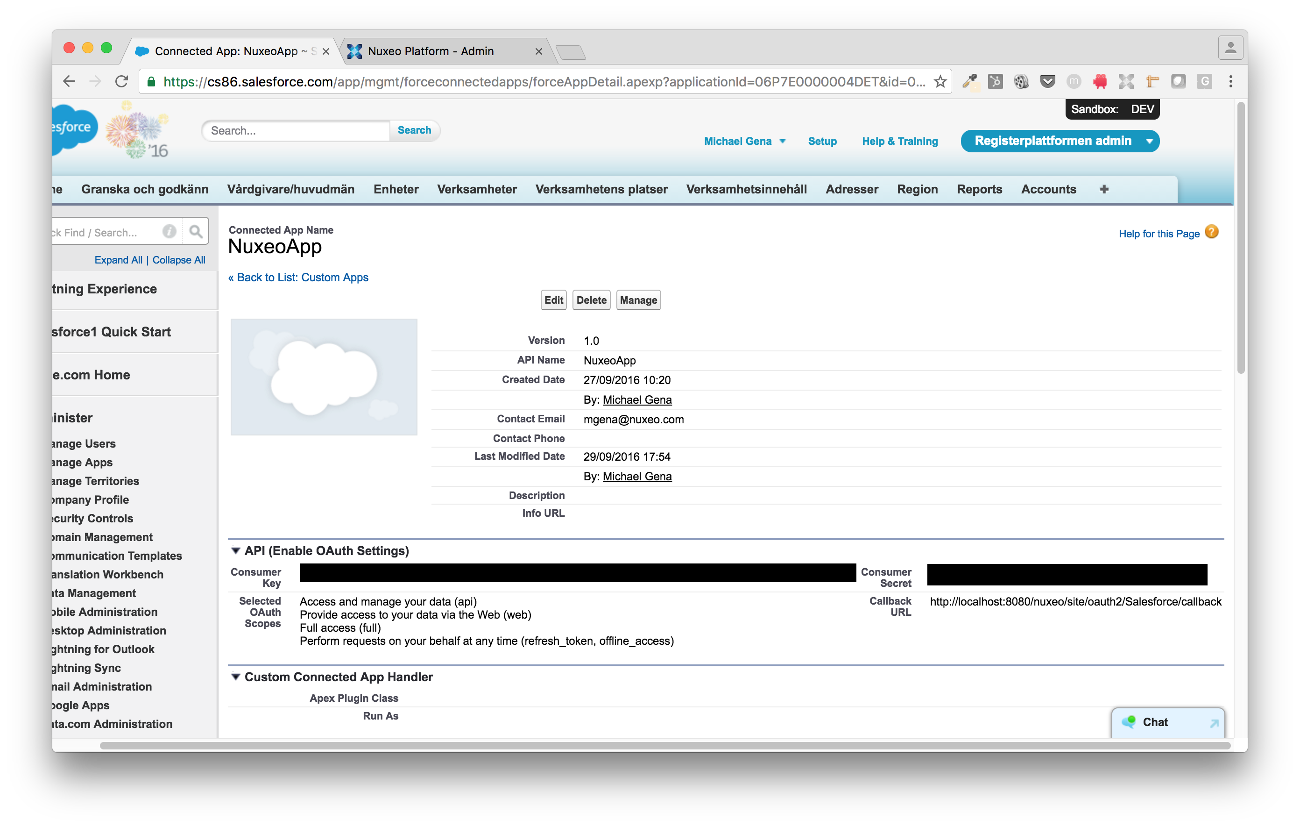This screenshot has width=1300, height=827.
Task: Open Company Profile in the sidebar
Action: coord(91,499)
